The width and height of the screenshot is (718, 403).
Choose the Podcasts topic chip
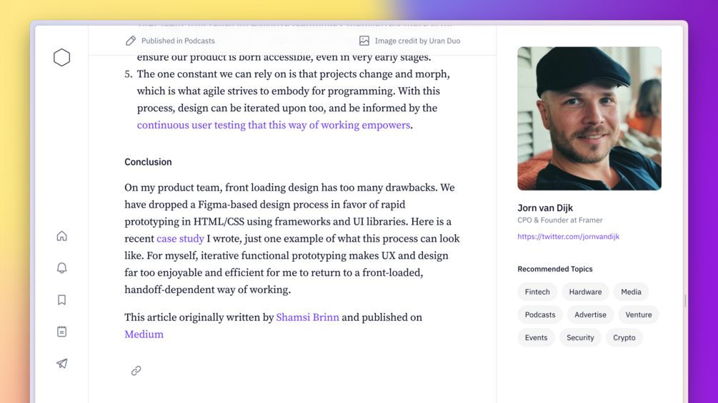(539, 315)
